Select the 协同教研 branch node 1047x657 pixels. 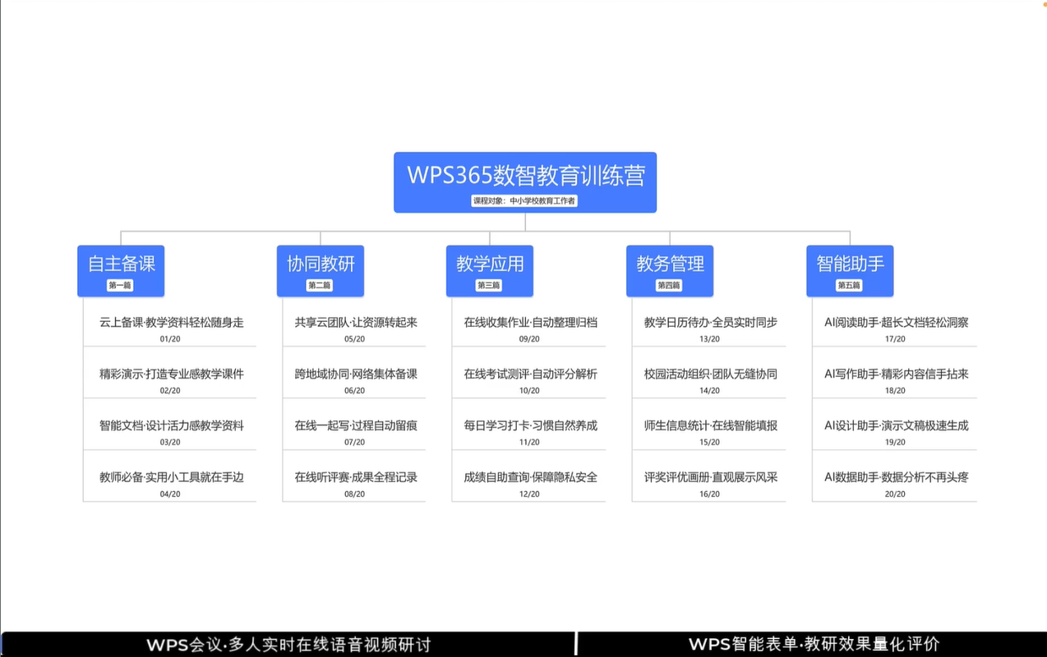pos(321,264)
